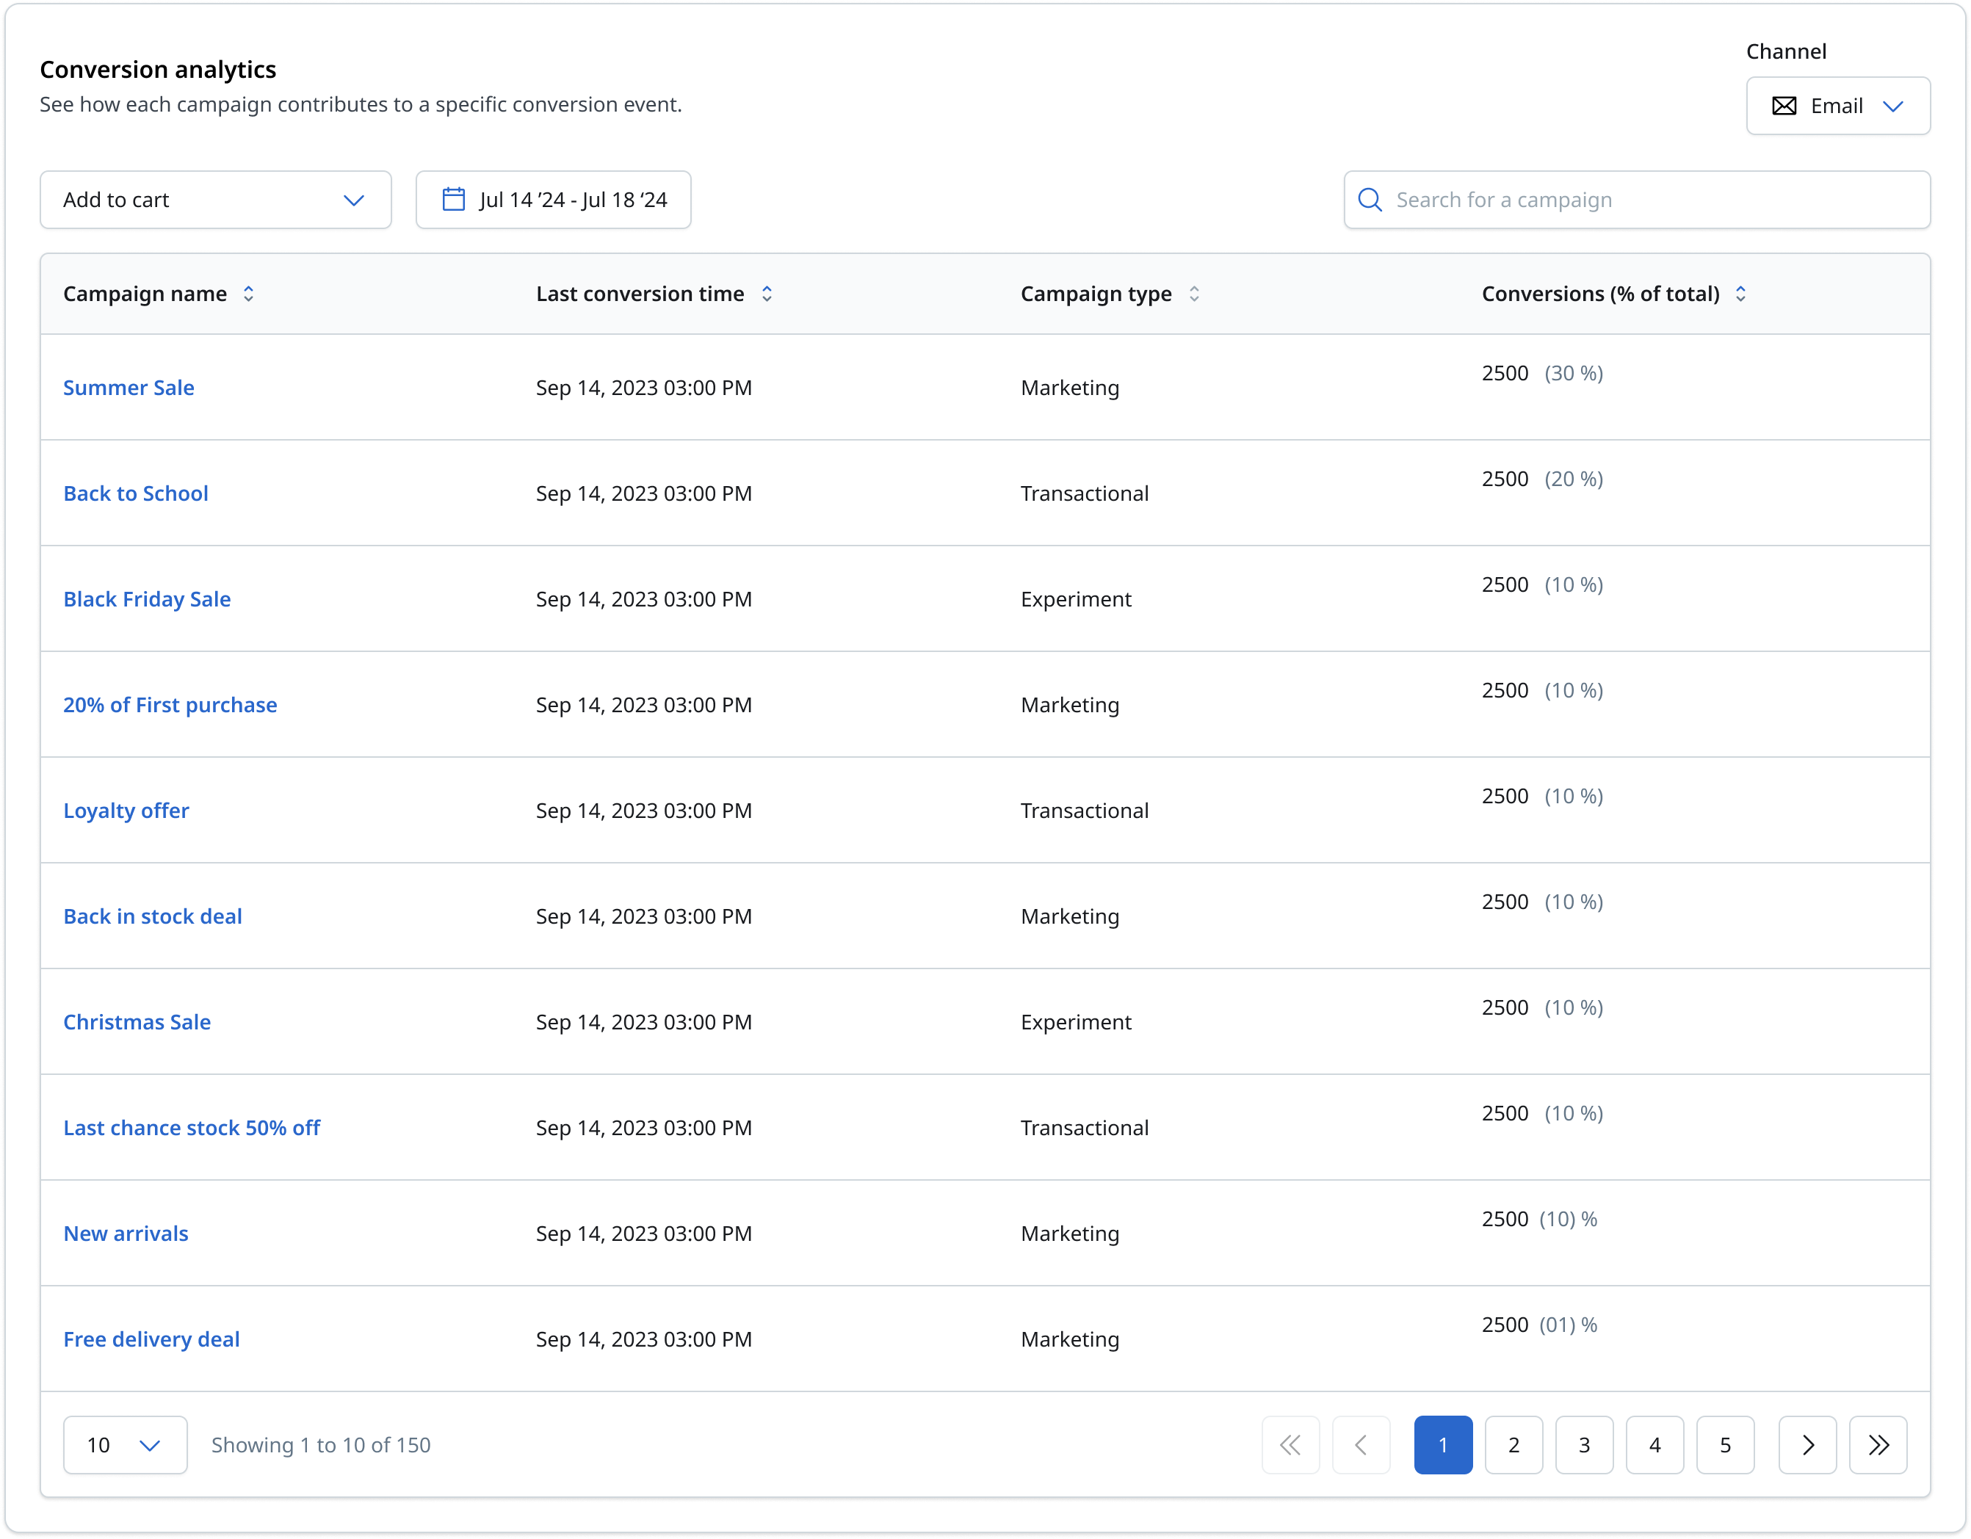Viewport: 1971px width, 1539px height.
Task: Open the Free delivery deal campaign
Action: pos(151,1339)
